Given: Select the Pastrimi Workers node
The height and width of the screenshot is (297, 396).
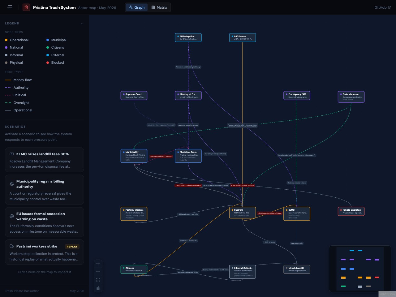Looking at the screenshot, I should point(134,214).
